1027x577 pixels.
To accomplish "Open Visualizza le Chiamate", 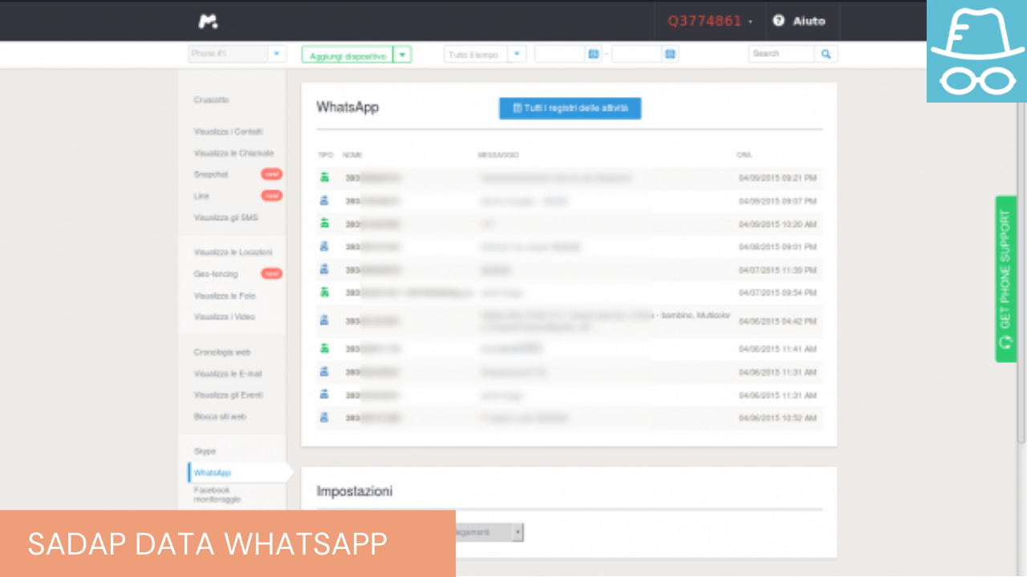I will pos(233,153).
